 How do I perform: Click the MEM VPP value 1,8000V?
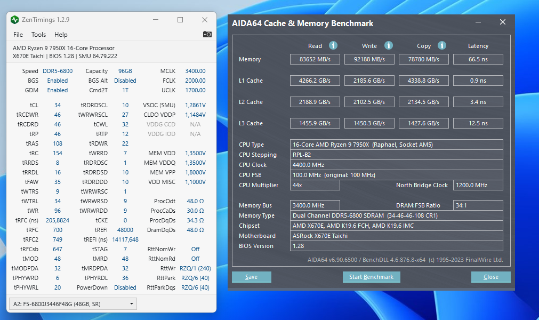point(195,172)
